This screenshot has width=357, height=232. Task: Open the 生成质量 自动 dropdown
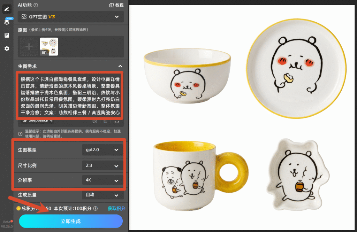coord(102,195)
